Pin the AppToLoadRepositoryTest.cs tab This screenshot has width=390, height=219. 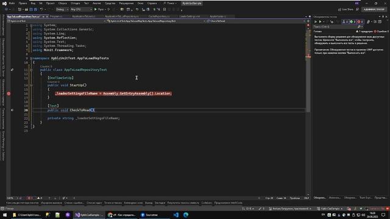point(43,16)
